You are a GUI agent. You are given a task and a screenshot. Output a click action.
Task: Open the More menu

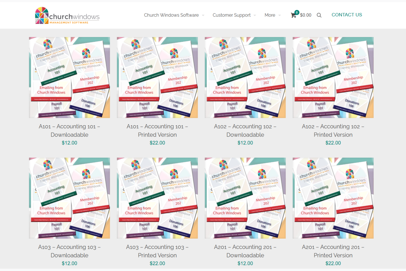click(x=270, y=15)
